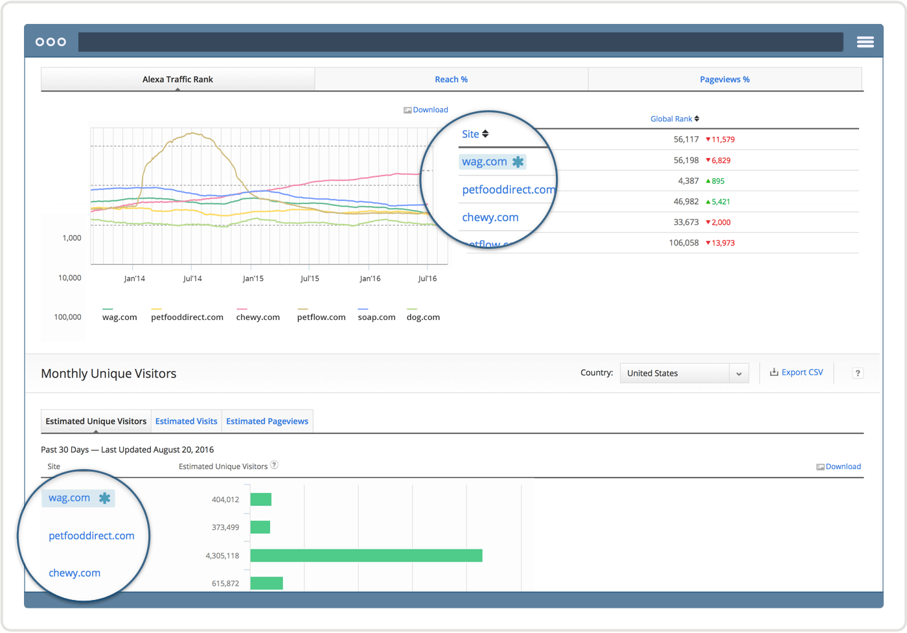The width and height of the screenshot is (907, 633).
Task: Open wag.com in the visitors list
Action: coord(69,498)
